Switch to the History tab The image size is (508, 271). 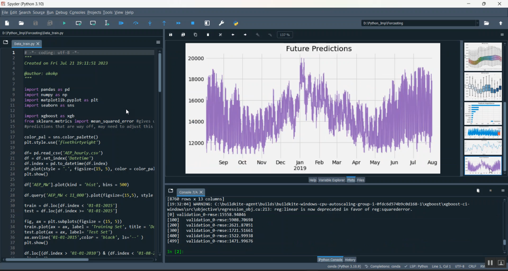(350, 259)
